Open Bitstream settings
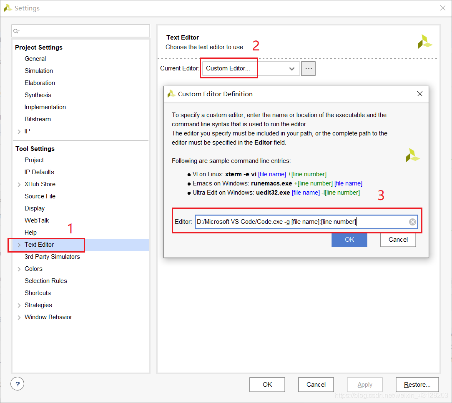The height and width of the screenshot is (403, 452). [x=38, y=119]
